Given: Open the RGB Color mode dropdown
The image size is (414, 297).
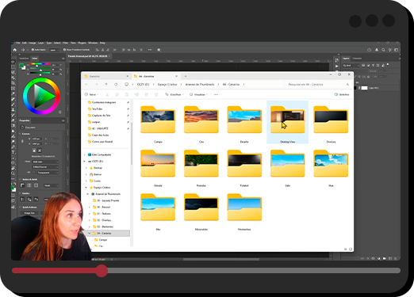Looking at the screenshot, I should [45, 162].
